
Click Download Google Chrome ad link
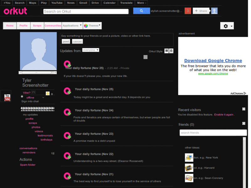point(213,60)
